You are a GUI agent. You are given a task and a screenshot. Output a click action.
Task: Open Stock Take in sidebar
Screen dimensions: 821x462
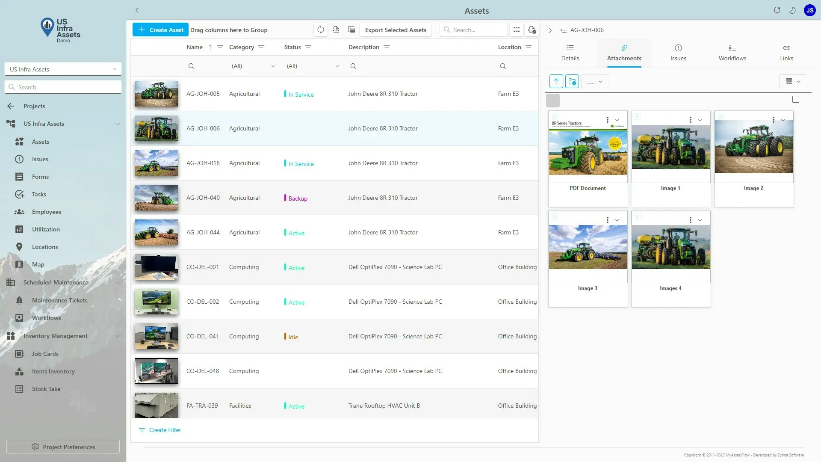[46, 389]
